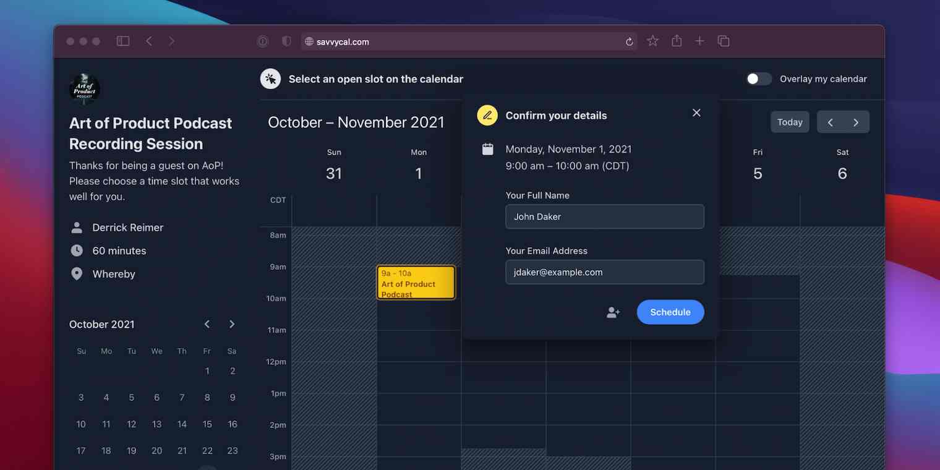Click the clock icon beside 60 minutes
Image resolution: width=940 pixels, height=470 pixels.
(x=77, y=250)
